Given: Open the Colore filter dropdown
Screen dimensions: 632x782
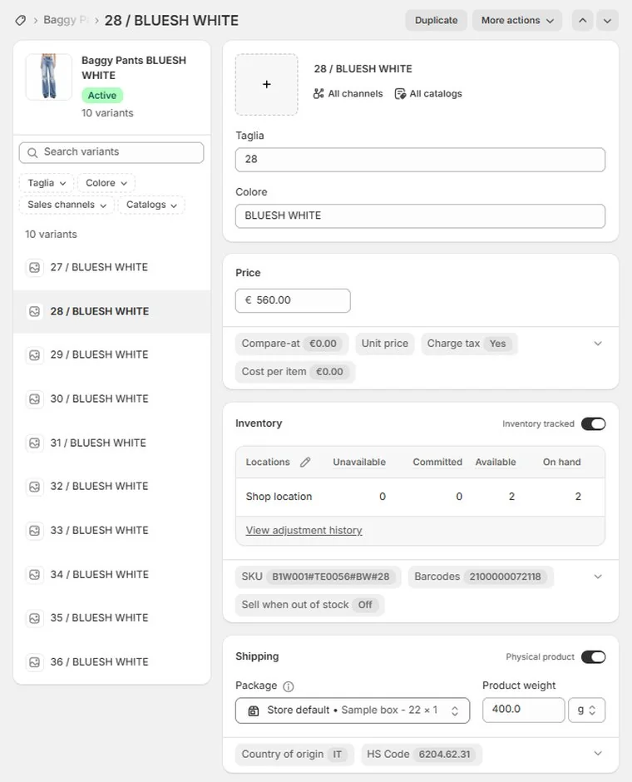Looking at the screenshot, I should (106, 183).
